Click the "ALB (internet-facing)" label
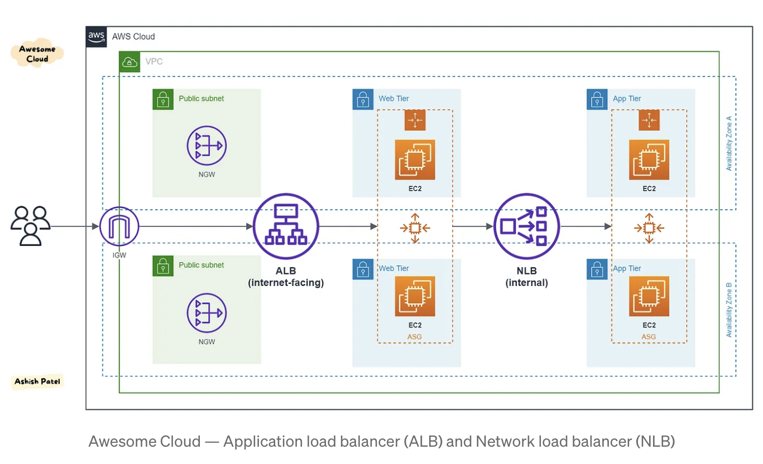763x464 pixels. pyautogui.click(x=286, y=277)
